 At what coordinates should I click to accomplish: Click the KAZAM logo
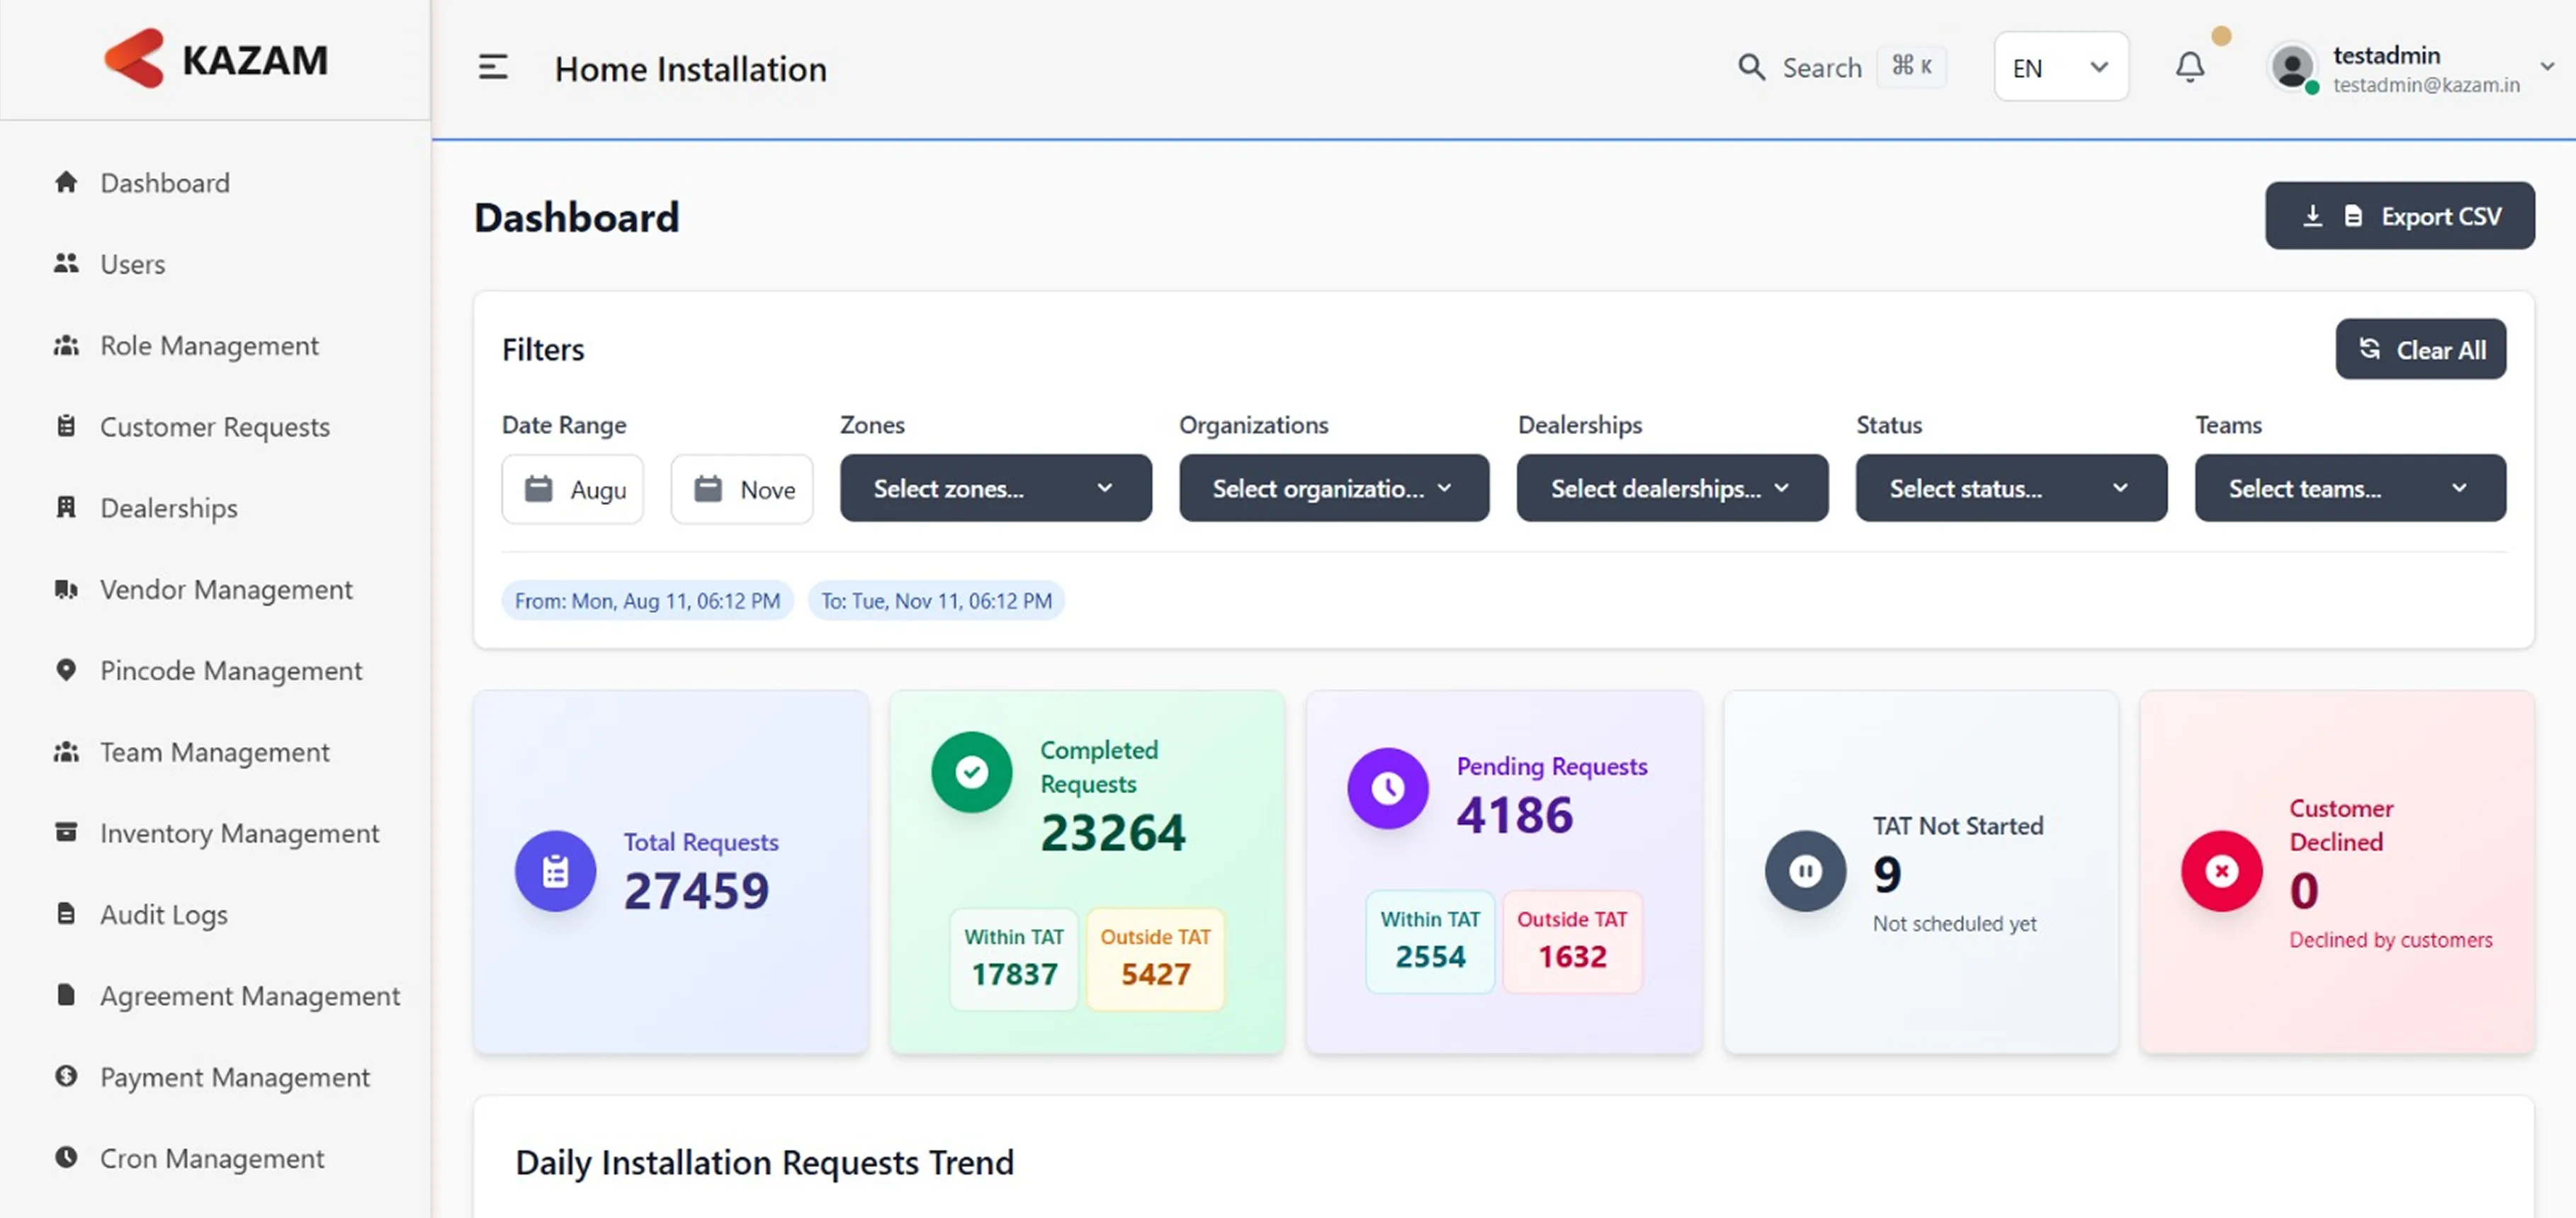click(216, 60)
